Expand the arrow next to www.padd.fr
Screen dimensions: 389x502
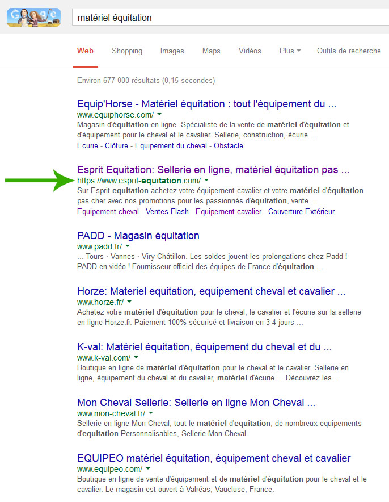pyautogui.click(x=128, y=246)
